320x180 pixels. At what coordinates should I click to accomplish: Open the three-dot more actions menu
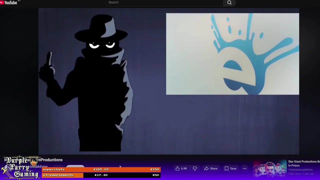pos(245,168)
